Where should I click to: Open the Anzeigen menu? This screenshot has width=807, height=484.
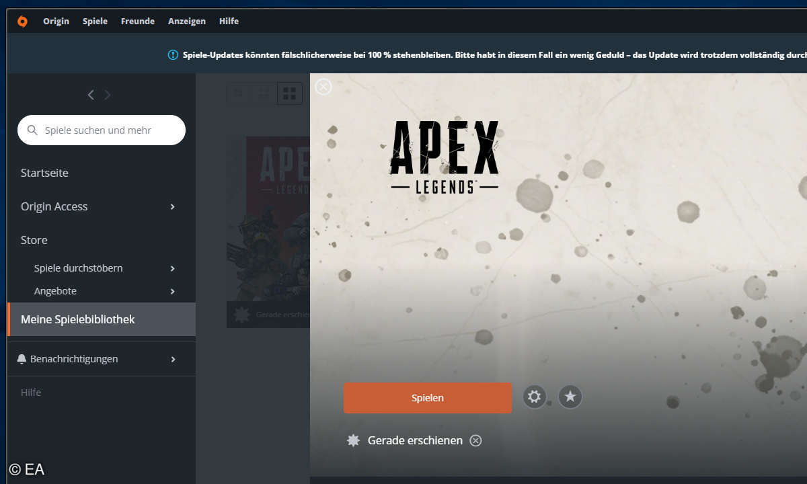(187, 22)
